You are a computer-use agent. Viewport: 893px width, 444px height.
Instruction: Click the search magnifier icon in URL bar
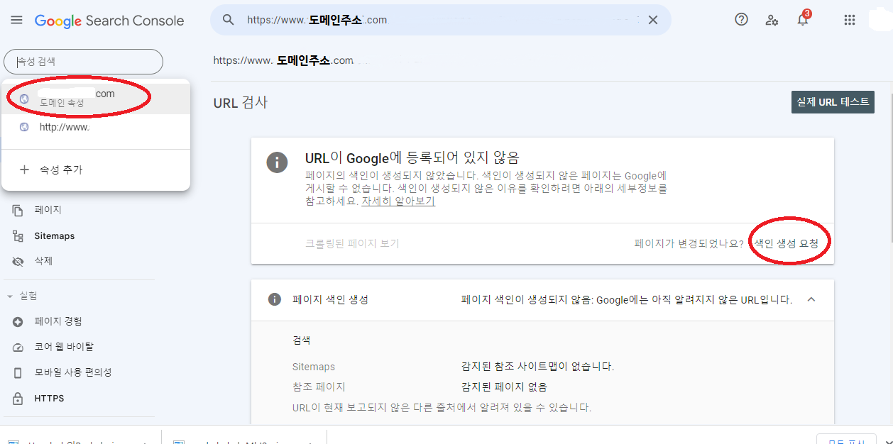[229, 20]
